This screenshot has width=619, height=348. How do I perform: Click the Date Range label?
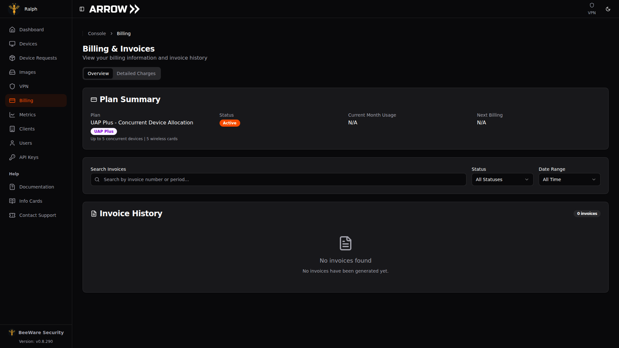coord(552,169)
